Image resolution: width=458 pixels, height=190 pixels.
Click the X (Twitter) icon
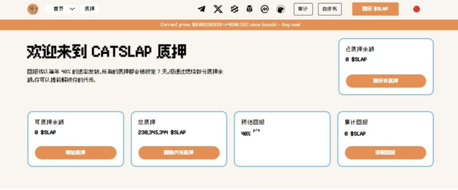[218, 9]
